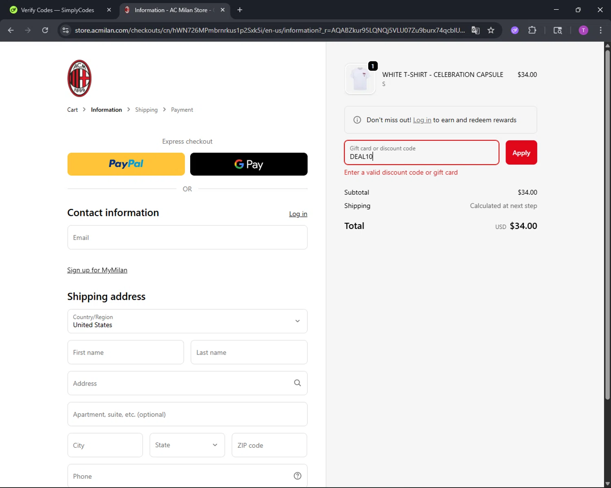This screenshot has height=488, width=611.
Task: Focus the Email input field
Action: pyautogui.click(x=187, y=237)
